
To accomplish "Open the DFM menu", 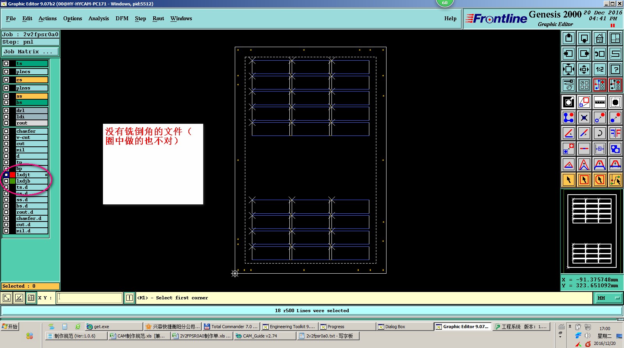I will click(x=122, y=18).
